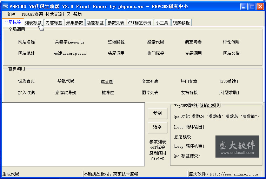Click the 导航代码 label
The height and width of the screenshot is (179, 266).
click(x=66, y=81)
